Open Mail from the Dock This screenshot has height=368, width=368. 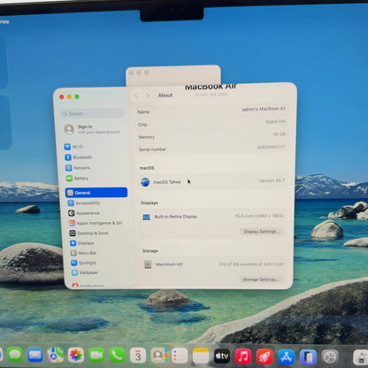35,355
